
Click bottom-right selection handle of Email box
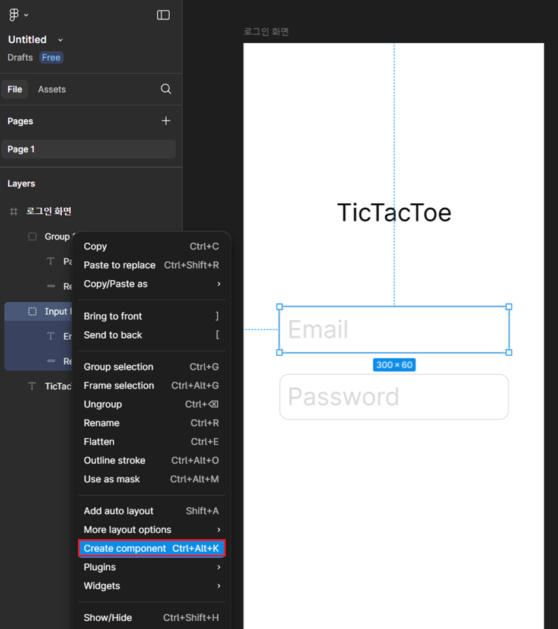[509, 353]
